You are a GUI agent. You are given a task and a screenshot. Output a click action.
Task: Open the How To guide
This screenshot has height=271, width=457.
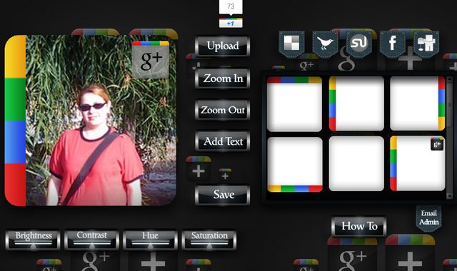click(359, 226)
